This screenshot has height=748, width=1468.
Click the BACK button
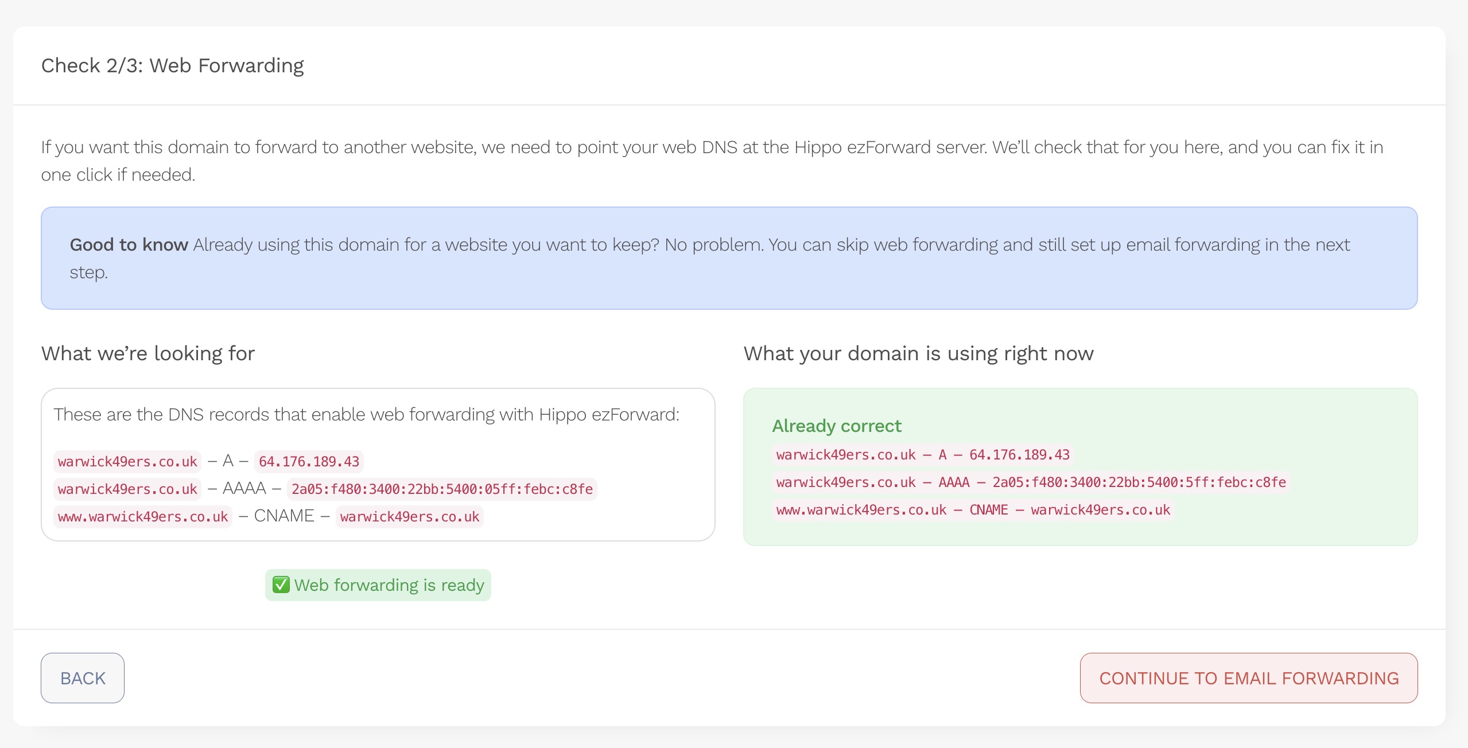(x=83, y=677)
